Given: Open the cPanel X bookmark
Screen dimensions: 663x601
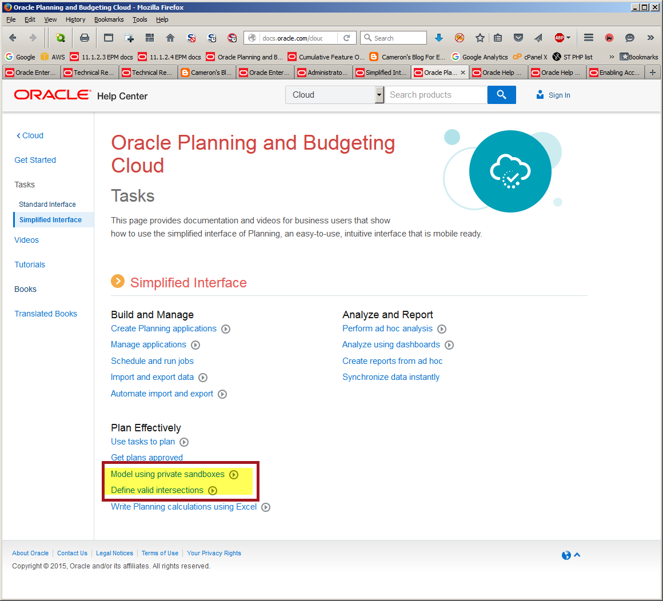Looking at the screenshot, I should 530,57.
